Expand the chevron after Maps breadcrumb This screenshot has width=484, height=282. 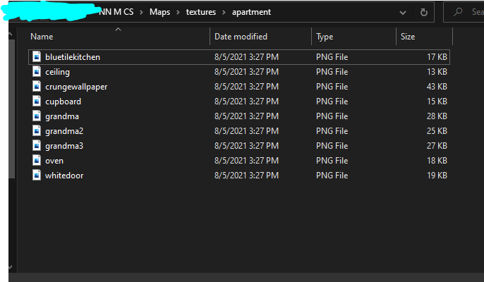pos(179,12)
